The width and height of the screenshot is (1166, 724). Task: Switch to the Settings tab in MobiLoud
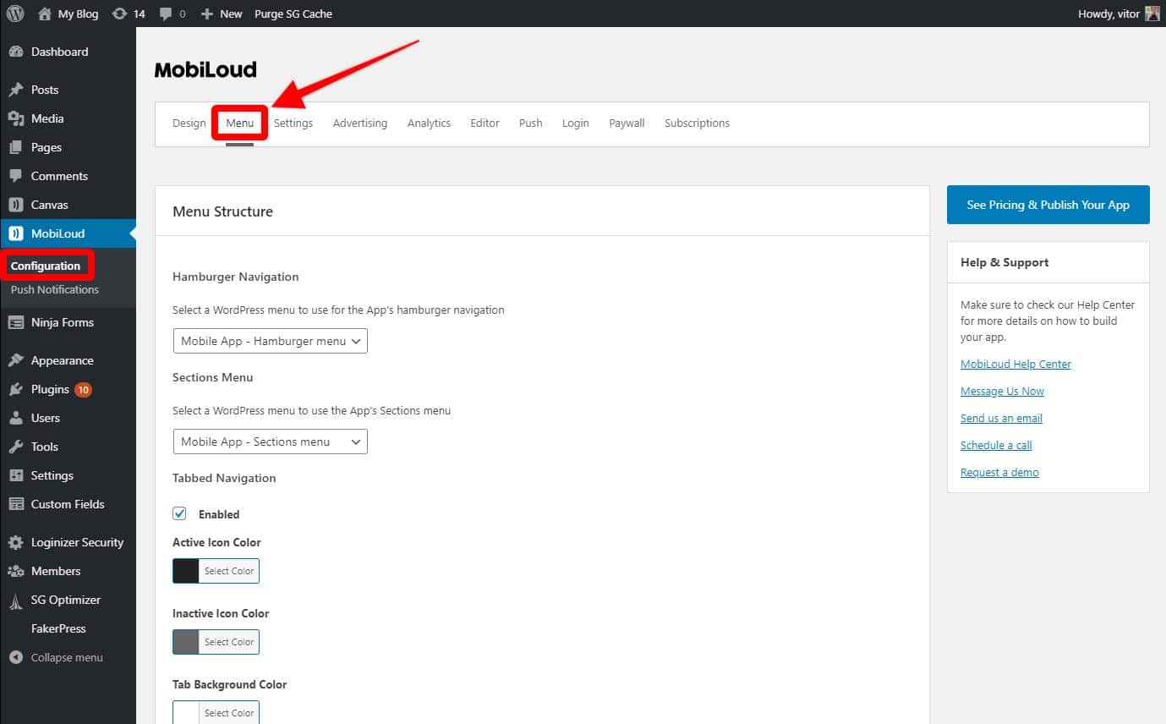(293, 123)
